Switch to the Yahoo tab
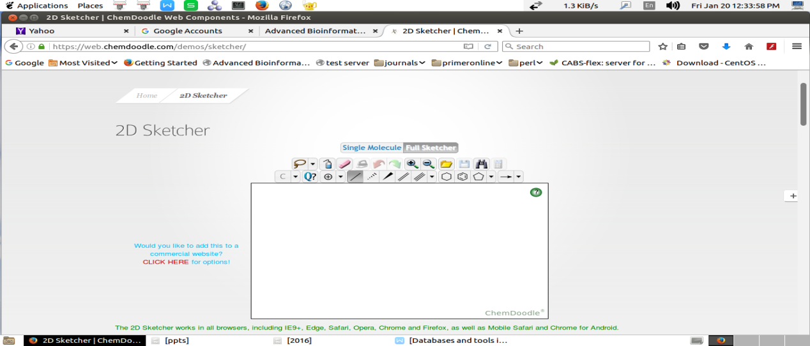The width and height of the screenshot is (810, 346). click(73, 31)
